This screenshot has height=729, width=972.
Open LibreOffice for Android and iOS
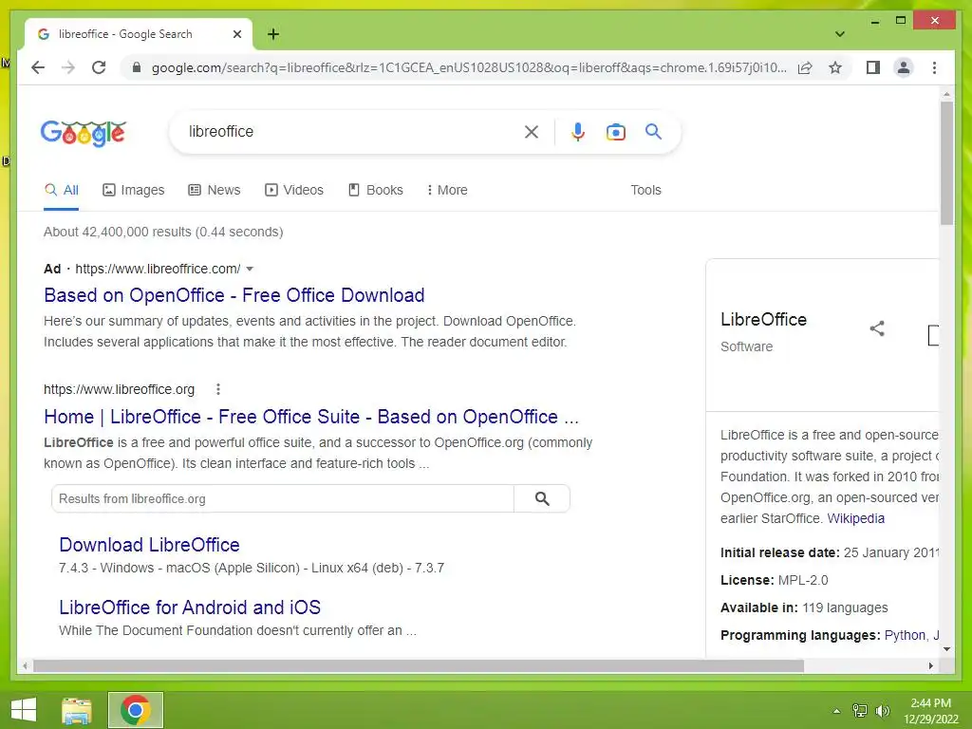(190, 607)
